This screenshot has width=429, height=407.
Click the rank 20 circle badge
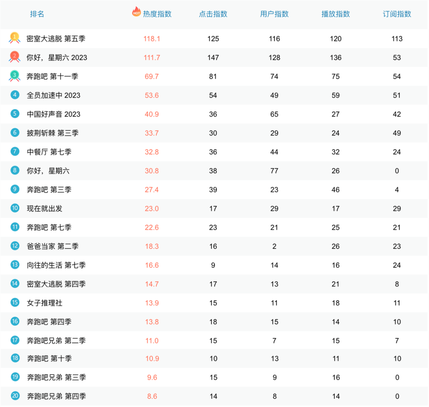pyautogui.click(x=15, y=396)
